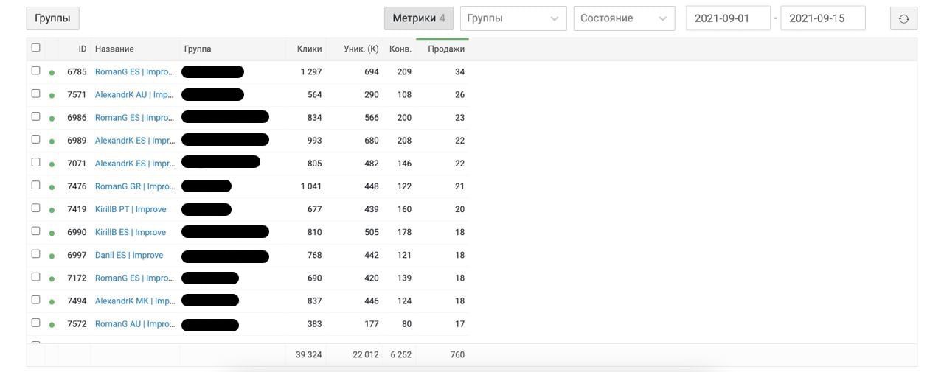Click green status dot for campaign 7572

click(x=52, y=325)
